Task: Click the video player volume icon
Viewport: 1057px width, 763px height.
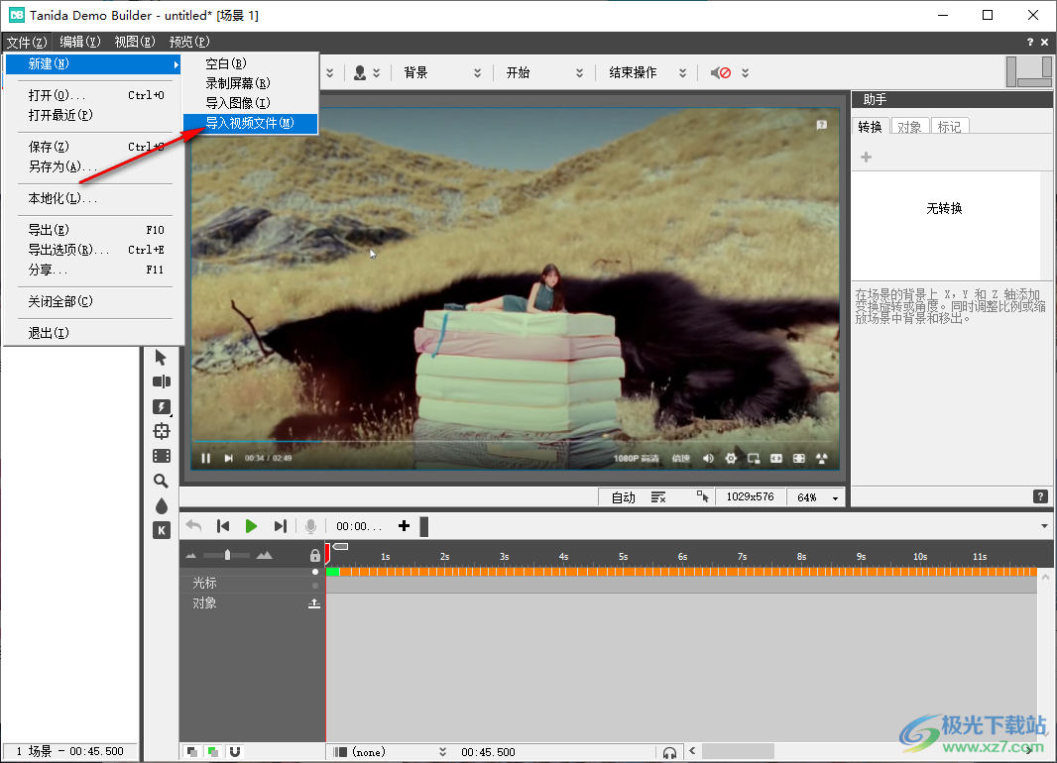Action: point(708,458)
